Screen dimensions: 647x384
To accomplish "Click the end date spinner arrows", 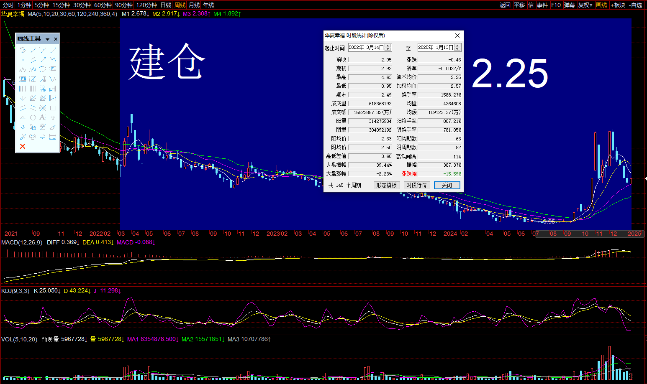I will pos(457,47).
